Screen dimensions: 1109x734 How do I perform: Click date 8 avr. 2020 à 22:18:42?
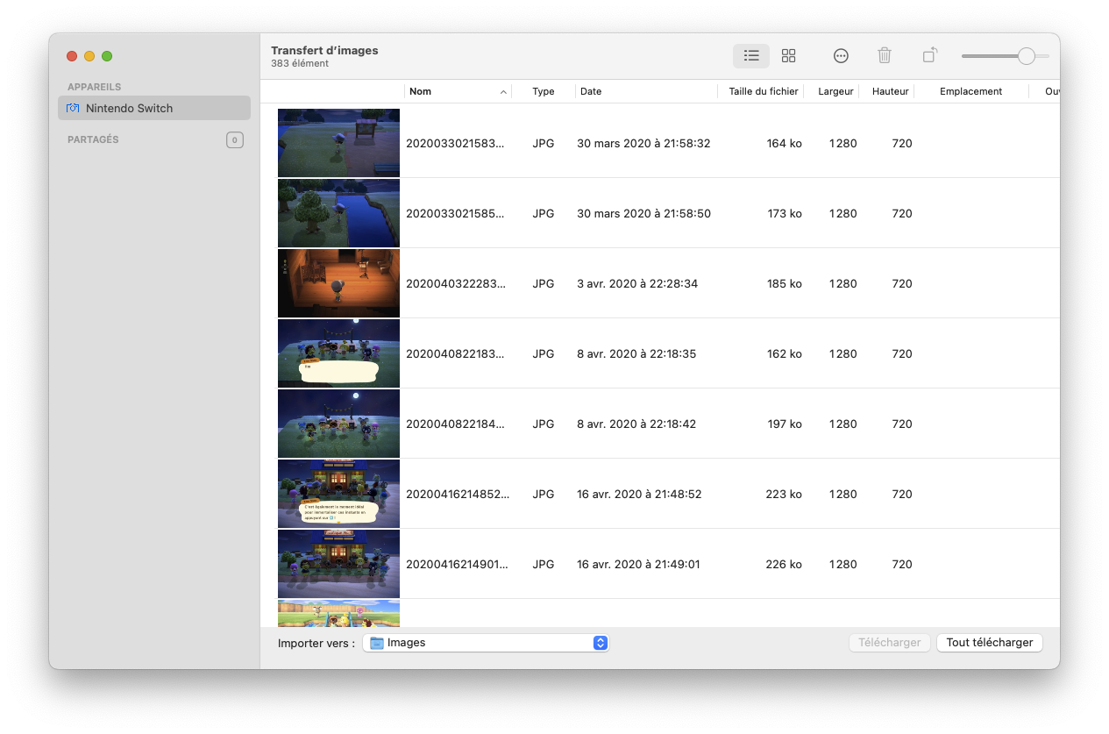click(636, 424)
